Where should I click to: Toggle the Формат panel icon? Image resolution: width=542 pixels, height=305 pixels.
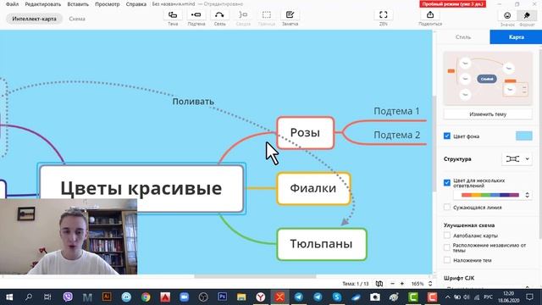pos(527,15)
